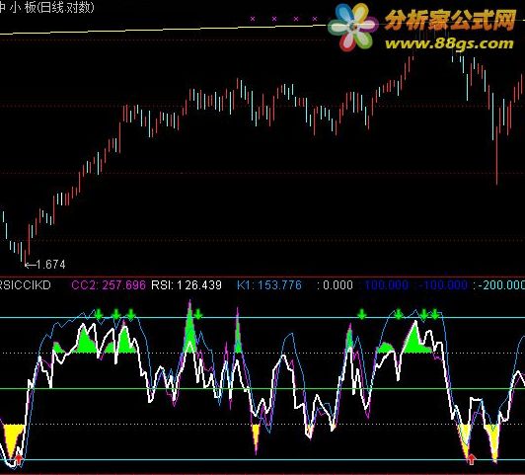This screenshot has height=475, width=525.
Task: Click the green arrow beside the tallest magenta spike
Action: click(198, 314)
